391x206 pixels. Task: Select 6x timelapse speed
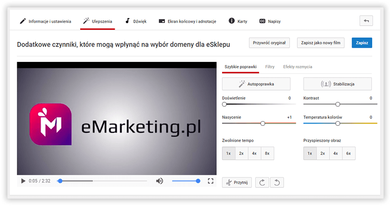pos(349,153)
